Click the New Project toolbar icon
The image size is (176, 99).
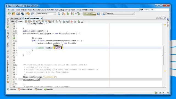(x=14, y=14)
